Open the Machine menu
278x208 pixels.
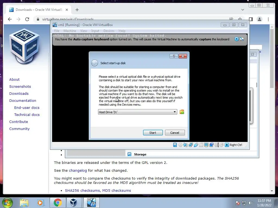[x=70, y=31]
